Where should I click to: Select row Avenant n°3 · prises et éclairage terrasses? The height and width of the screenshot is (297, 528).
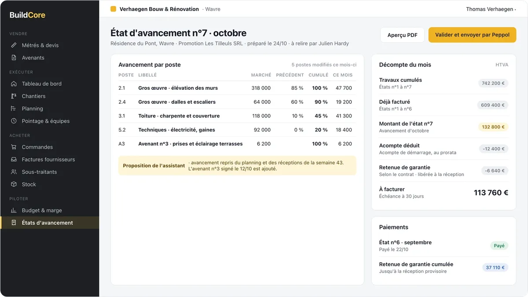click(237, 144)
